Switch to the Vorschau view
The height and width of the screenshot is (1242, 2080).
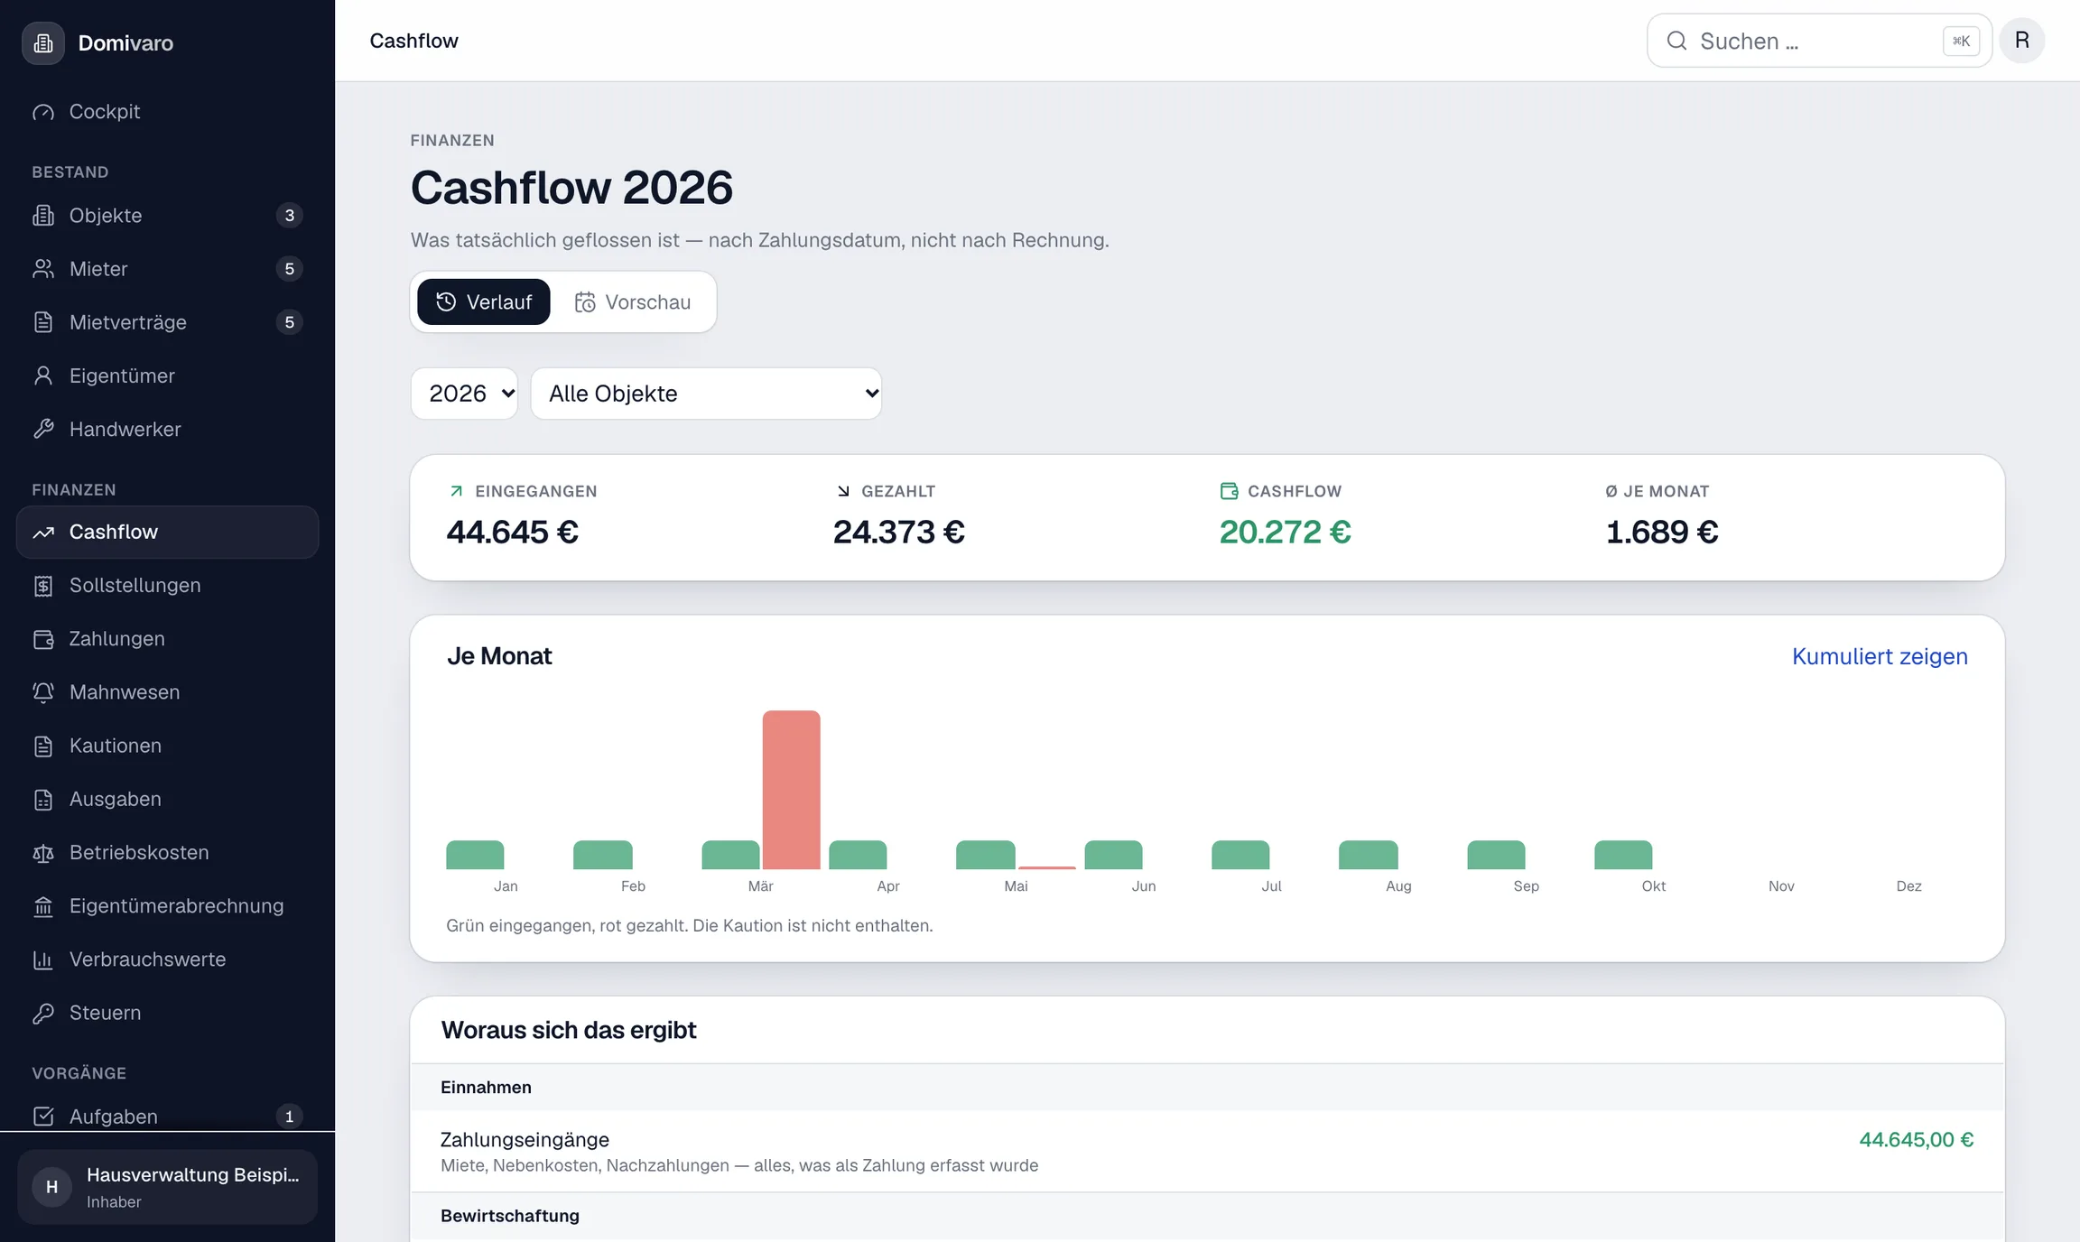coord(633,301)
